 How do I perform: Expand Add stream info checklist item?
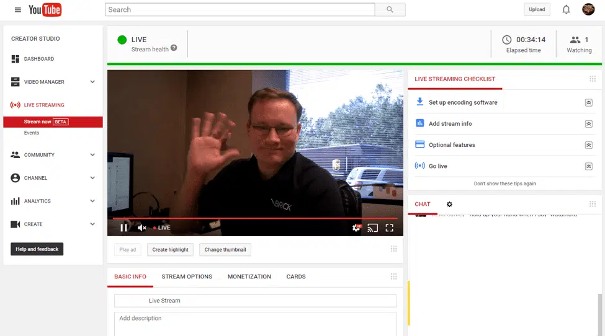point(589,124)
